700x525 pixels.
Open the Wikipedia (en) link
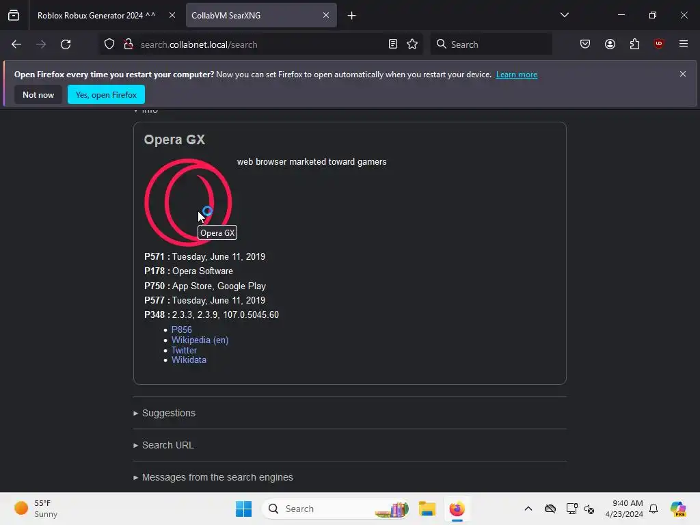coord(200,340)
